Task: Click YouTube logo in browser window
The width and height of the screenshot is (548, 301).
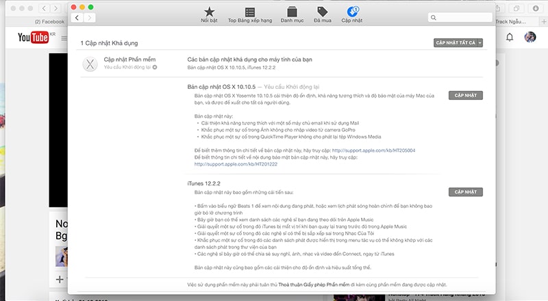Action: 33,38
